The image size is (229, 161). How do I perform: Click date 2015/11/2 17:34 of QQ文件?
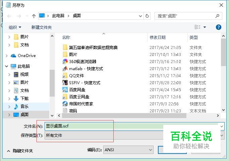[x=165, y=76]
